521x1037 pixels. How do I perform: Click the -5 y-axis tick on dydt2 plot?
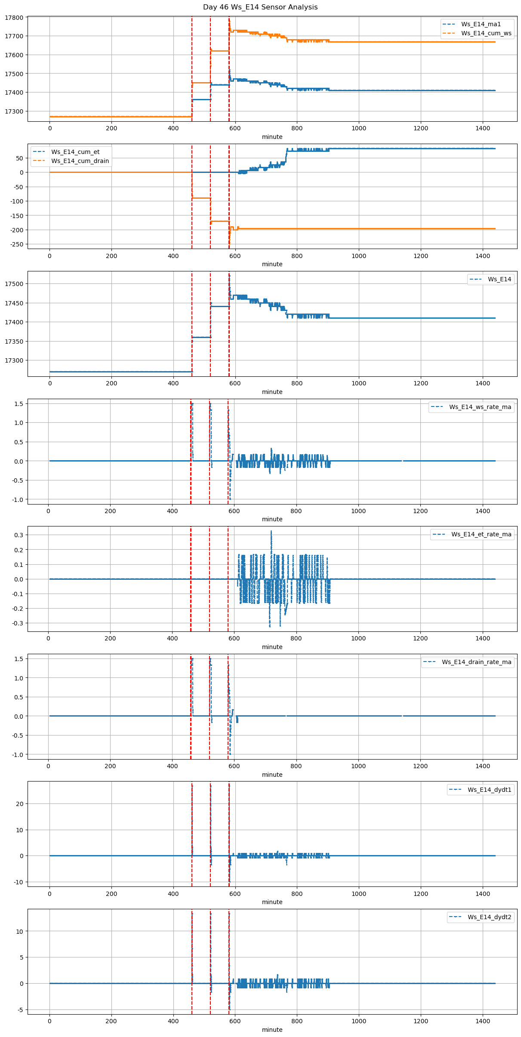[20, 1010]
